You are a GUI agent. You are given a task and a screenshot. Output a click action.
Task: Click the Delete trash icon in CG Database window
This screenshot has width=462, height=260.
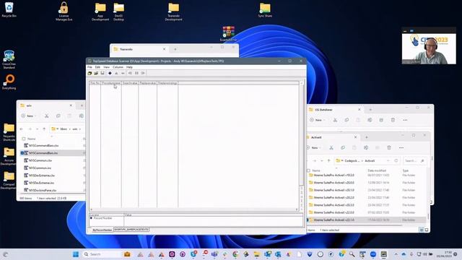point(393,121)
